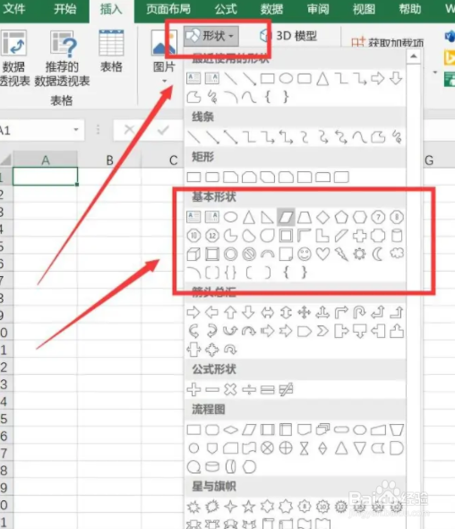The image size is (455, 529).
Task: Insert a 3D Model
Action: (288, 36)
